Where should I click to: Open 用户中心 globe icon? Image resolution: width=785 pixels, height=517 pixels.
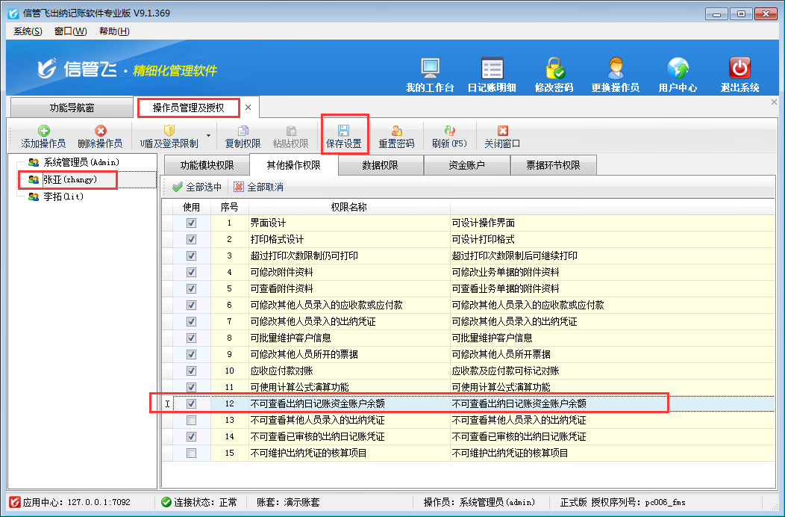678,70
